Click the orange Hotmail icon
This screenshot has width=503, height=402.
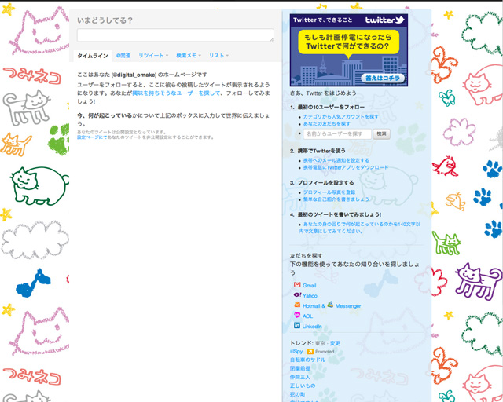point(297,305)
